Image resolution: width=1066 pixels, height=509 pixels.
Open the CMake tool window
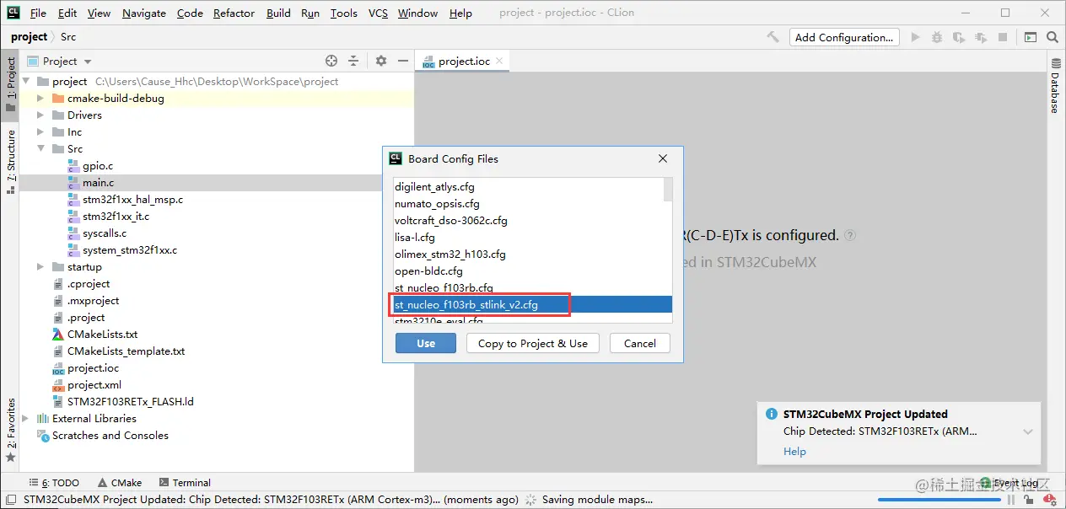(119, 483)
